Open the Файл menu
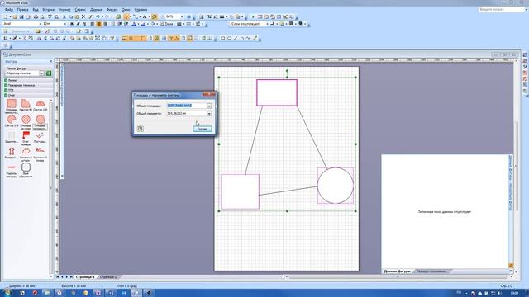 (9, 10)
